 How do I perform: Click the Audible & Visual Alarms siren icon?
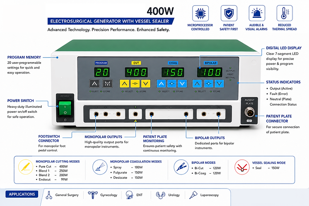[257, 13]
